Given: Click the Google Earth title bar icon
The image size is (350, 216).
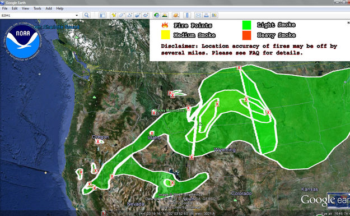Looking at the screenshot, I should pos(2,3).
